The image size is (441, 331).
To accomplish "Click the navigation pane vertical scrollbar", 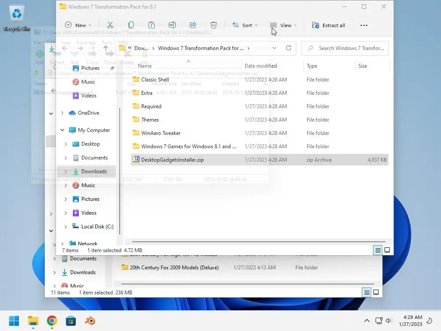I will click(120, 171).
